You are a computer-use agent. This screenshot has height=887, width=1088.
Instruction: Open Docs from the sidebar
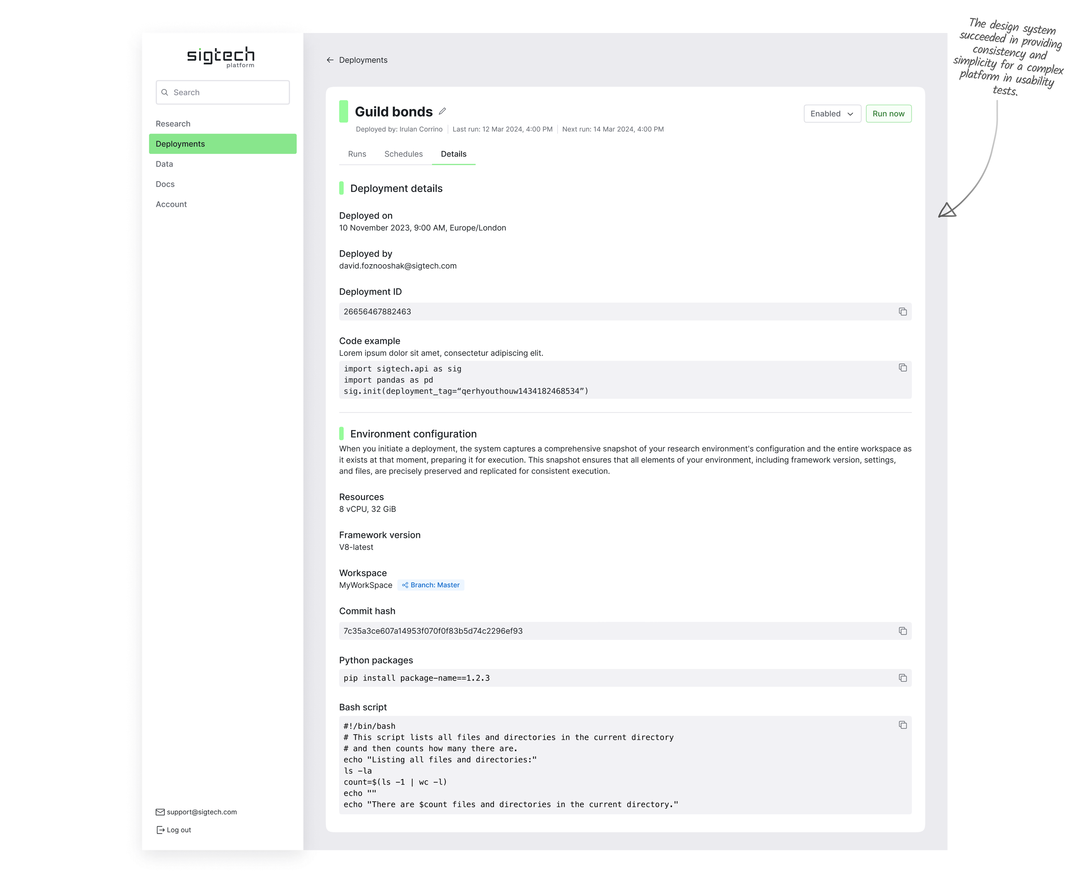pyautogui.click(x=165, y=184)
